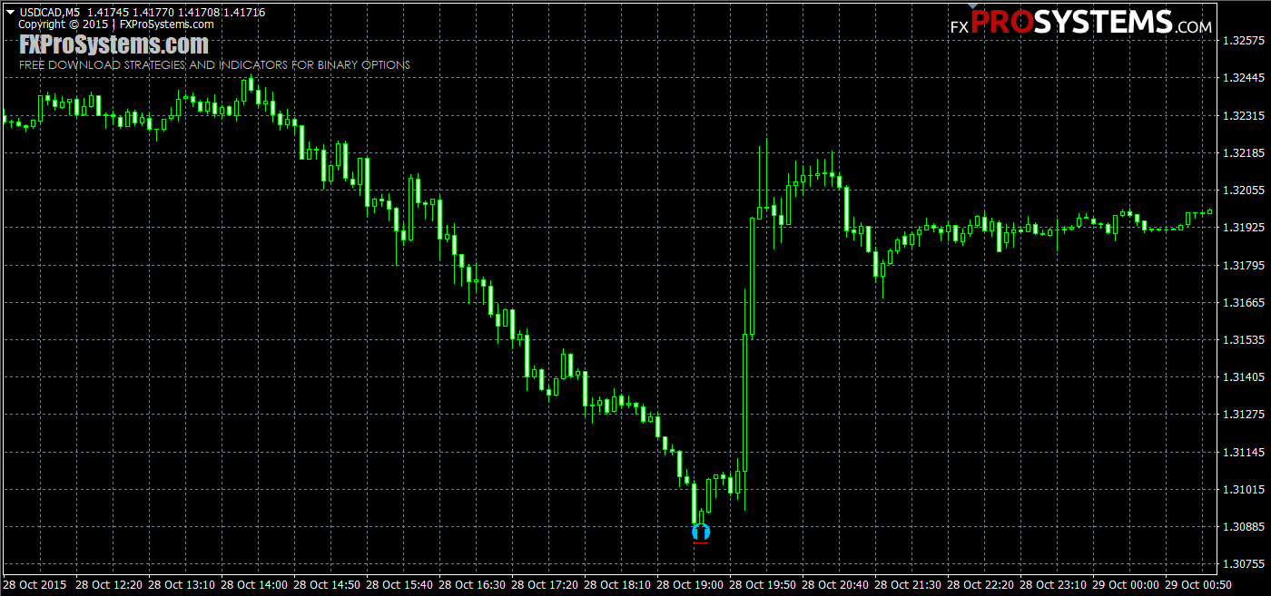Click the blue up-arrow buy signal marker

click(700, 532)
